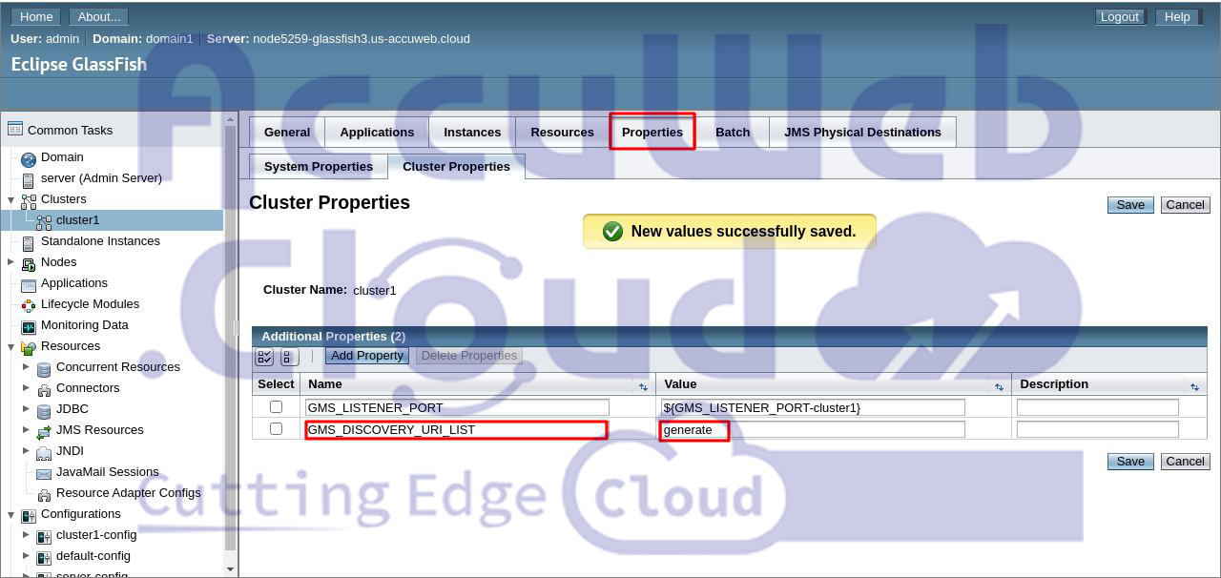Expand the Connectors node
Screen dimensions: 1221x578
[27, 387]
